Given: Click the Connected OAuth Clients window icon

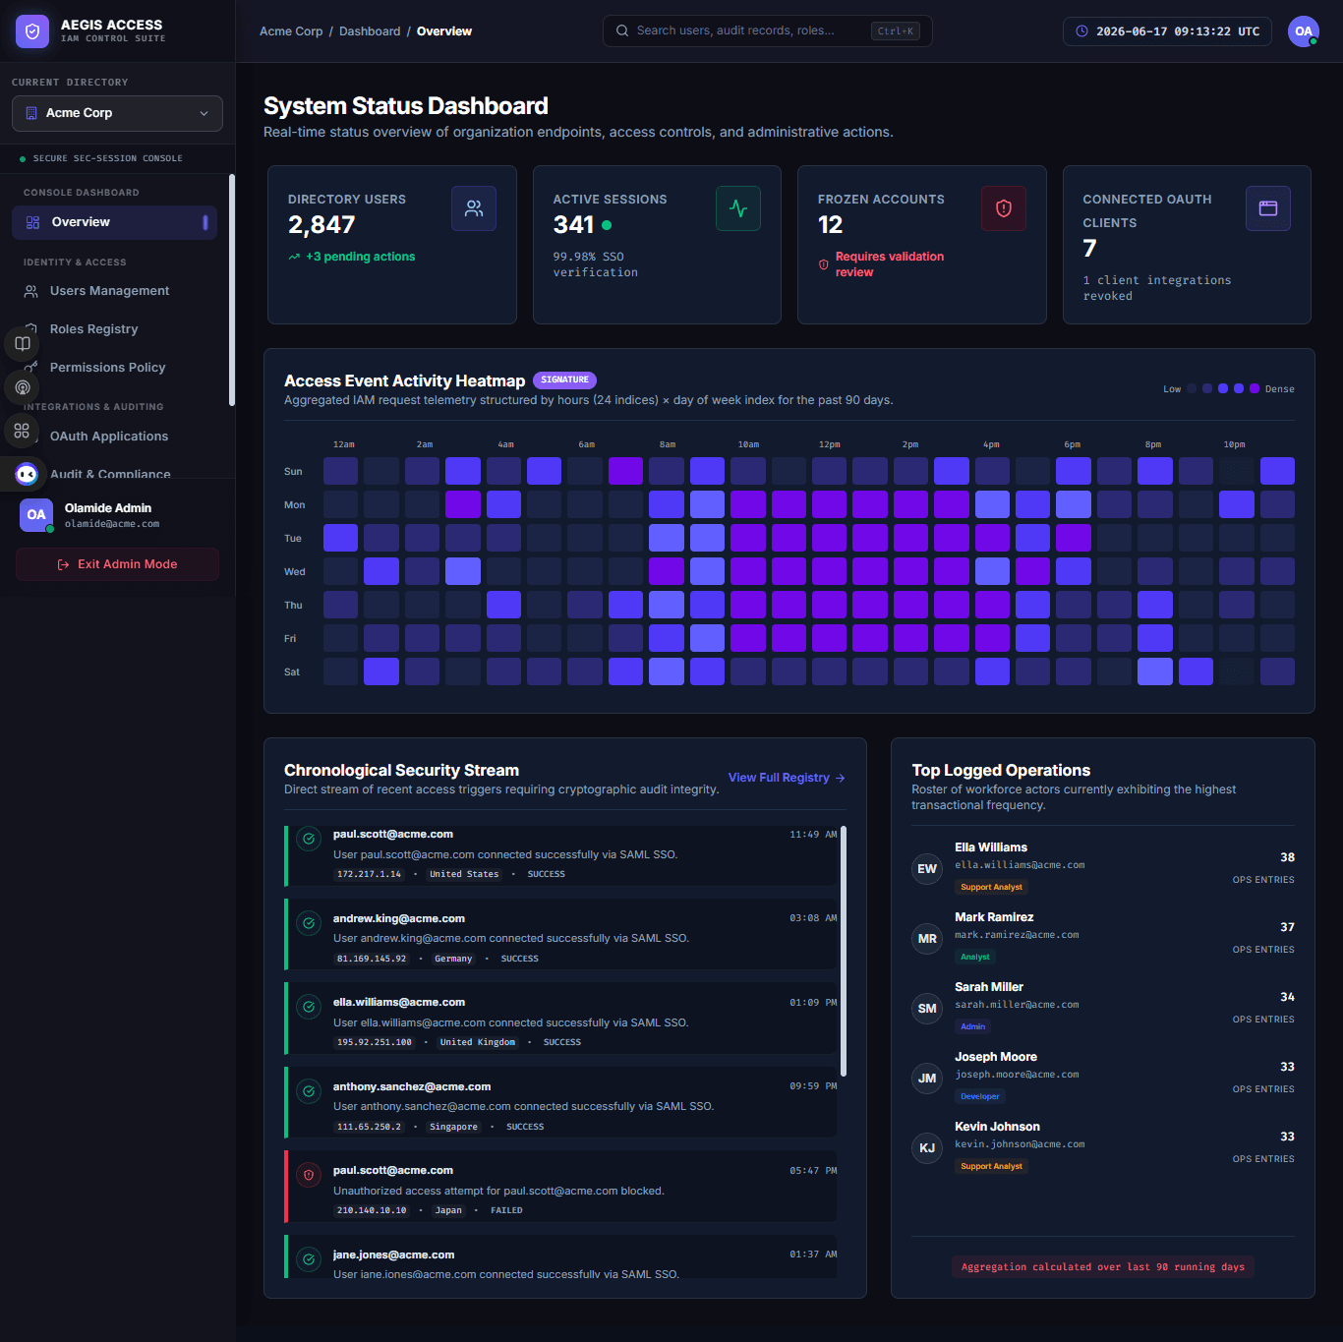Looking at the screenshot, I should click(x=1268, y=208).
